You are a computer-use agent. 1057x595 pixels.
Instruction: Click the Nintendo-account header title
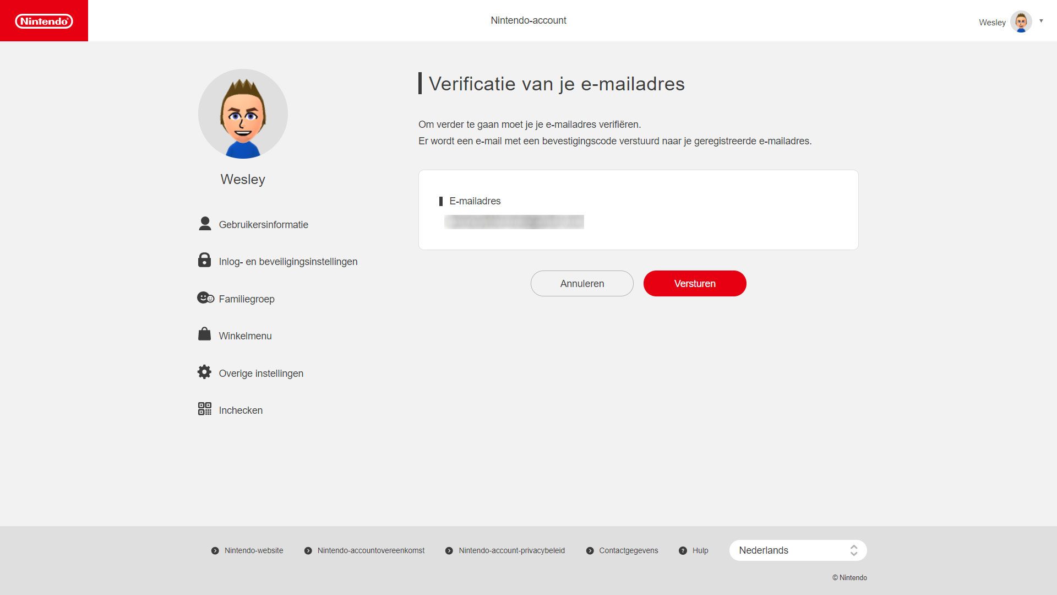[x=528, y=20]
